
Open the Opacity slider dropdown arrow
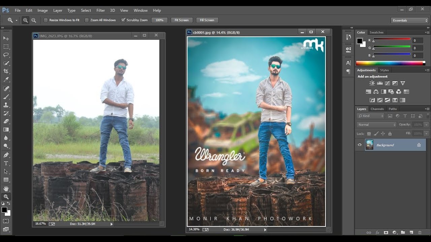(x=427, y=125)
